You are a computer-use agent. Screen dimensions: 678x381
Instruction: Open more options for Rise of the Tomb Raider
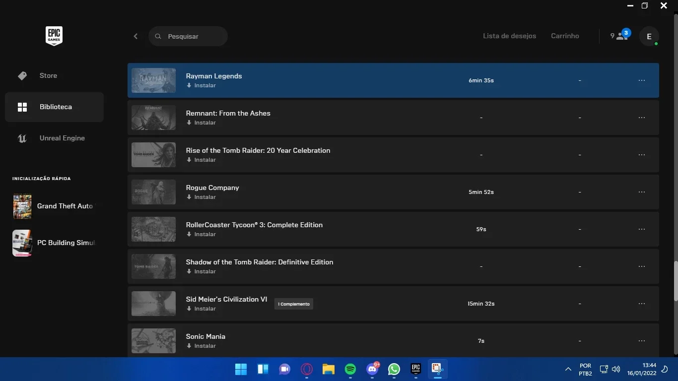[x=642, y=155]
